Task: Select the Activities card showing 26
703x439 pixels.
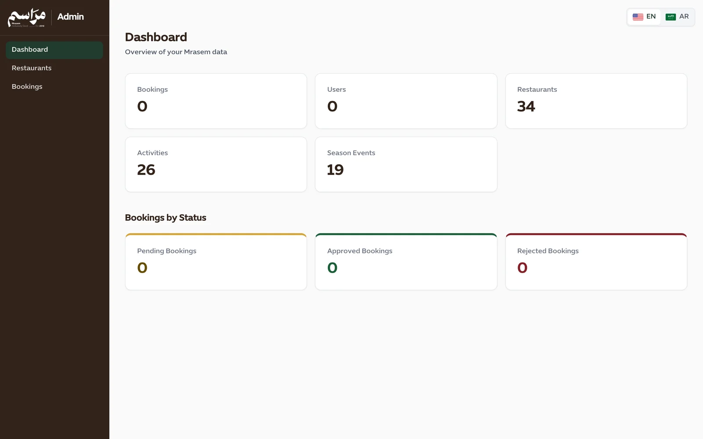Action: coord(216,164)
